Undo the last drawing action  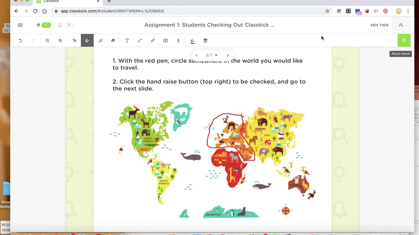click(x=20, y=40)
